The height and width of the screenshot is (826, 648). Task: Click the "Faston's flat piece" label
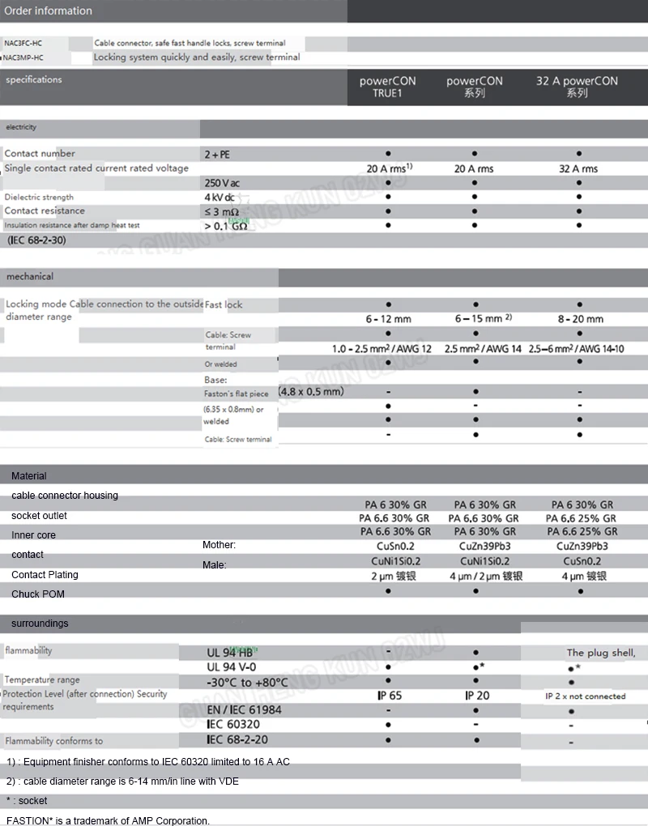pos(236,394)
